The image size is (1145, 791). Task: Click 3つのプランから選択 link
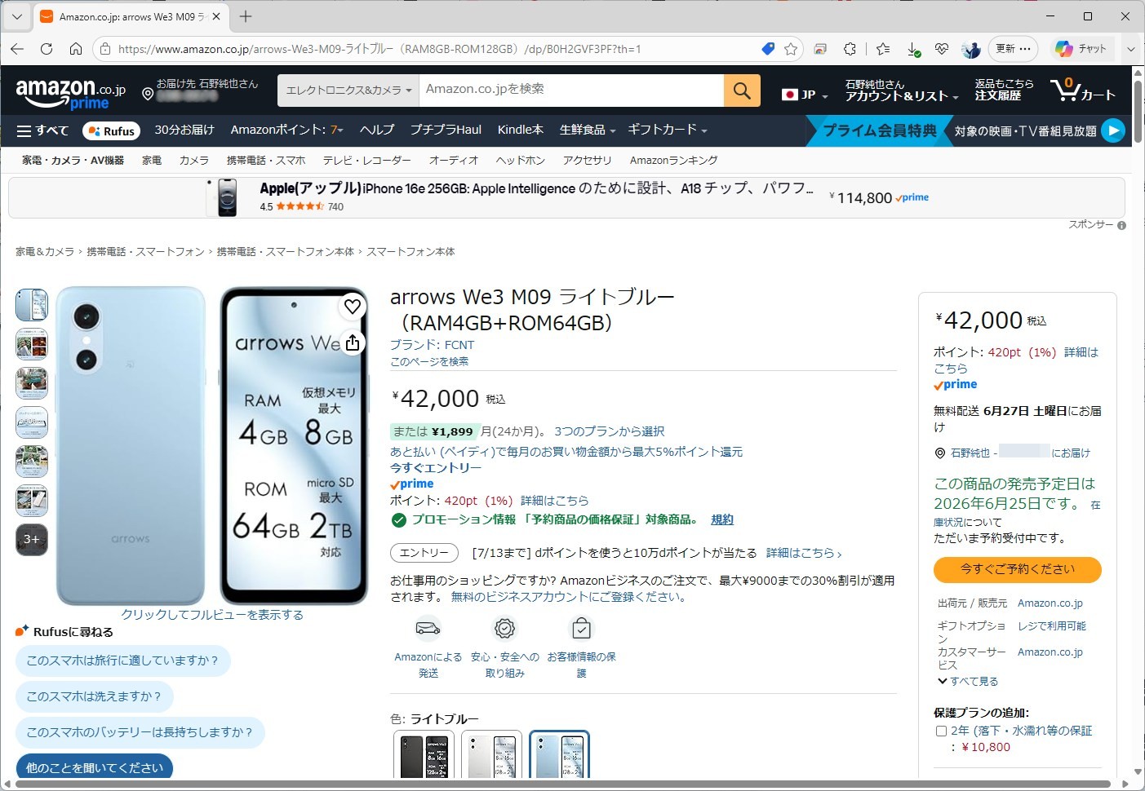tap(610, 431)
